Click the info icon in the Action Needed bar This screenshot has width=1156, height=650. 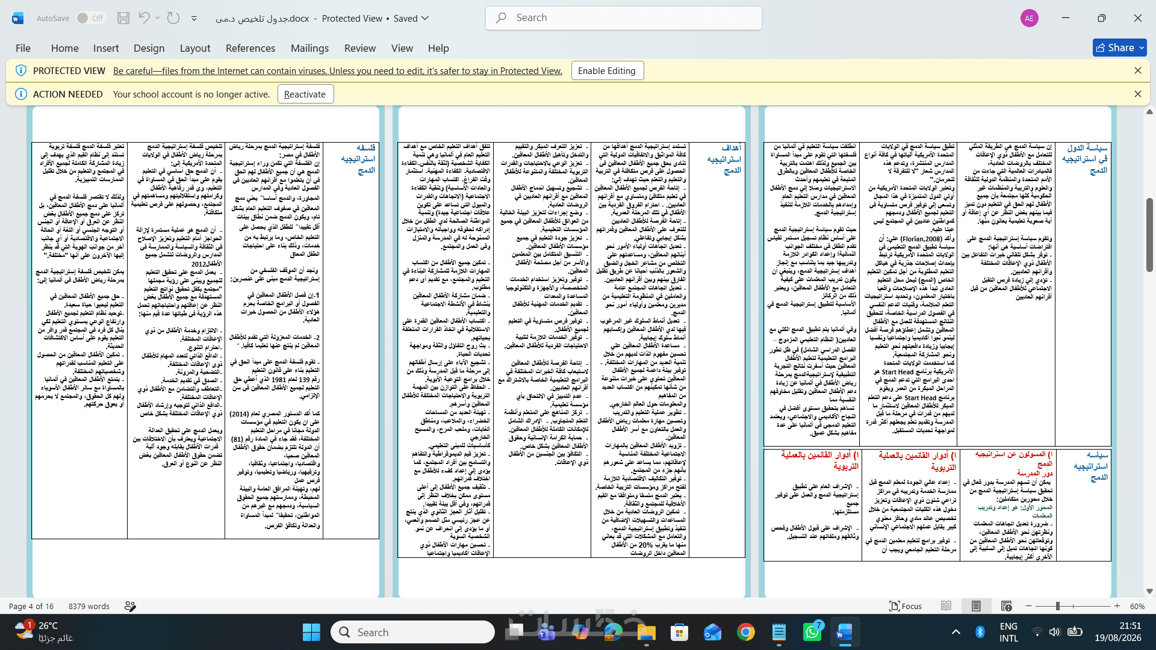pyautogui.click(x=21, y=94)
